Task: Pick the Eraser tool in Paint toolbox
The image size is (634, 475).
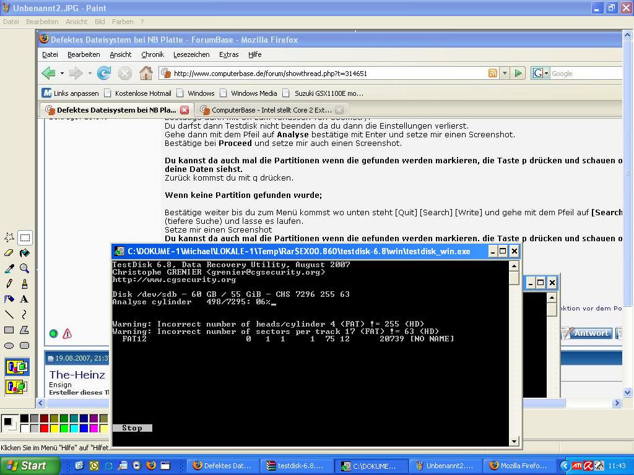Action: tap(9, 253)
